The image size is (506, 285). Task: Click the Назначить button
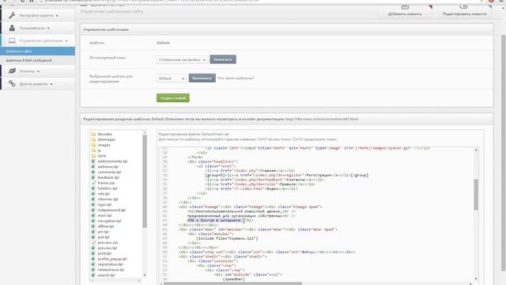pyautogui.click(x=223, y=59)
